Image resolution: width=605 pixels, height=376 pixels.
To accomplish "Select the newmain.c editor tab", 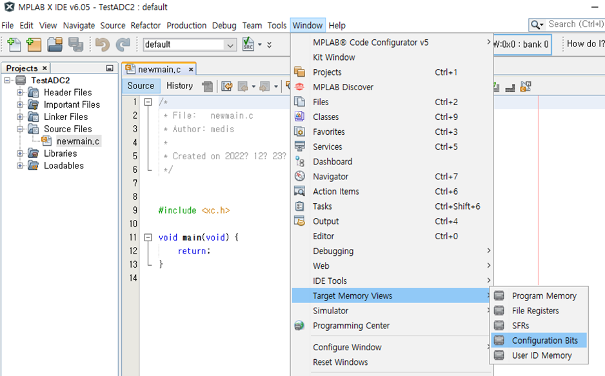I will coord(159,70).
